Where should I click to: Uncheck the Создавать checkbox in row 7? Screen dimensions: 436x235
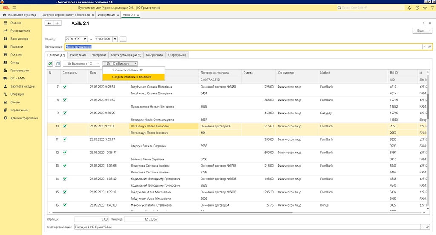[65, 86]
